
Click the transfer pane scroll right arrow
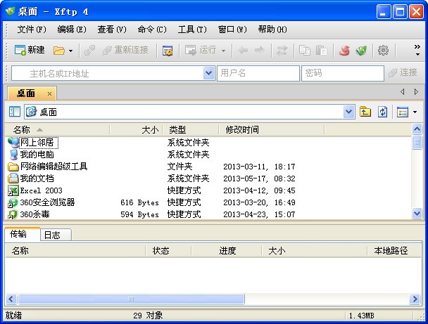(x=415, y=299)
